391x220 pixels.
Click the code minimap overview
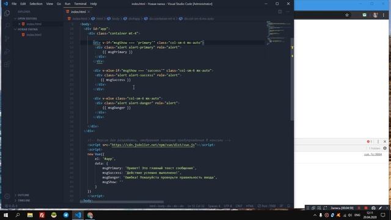tap(278, 32)
